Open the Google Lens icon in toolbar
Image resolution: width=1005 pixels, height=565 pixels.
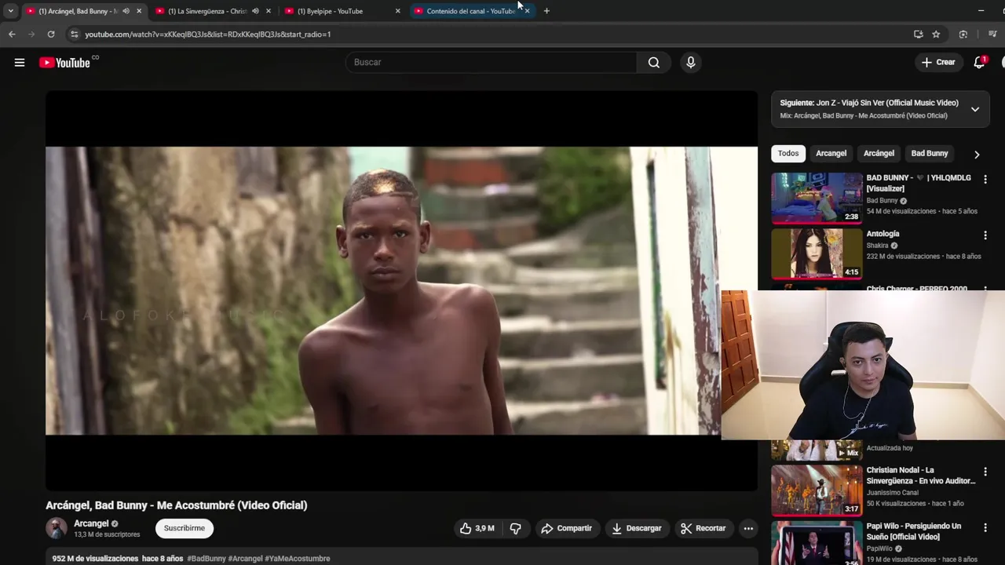tap(963, 35)
